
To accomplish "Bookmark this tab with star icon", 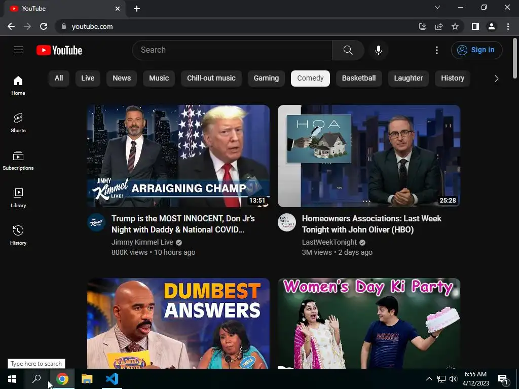I will click(x=455, y=26).
